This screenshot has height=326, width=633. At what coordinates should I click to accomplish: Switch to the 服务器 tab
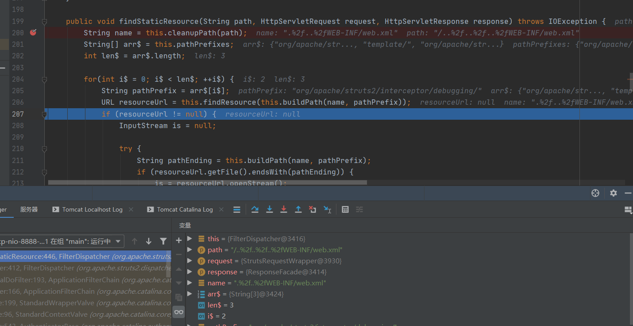click(x=29, y=209)
